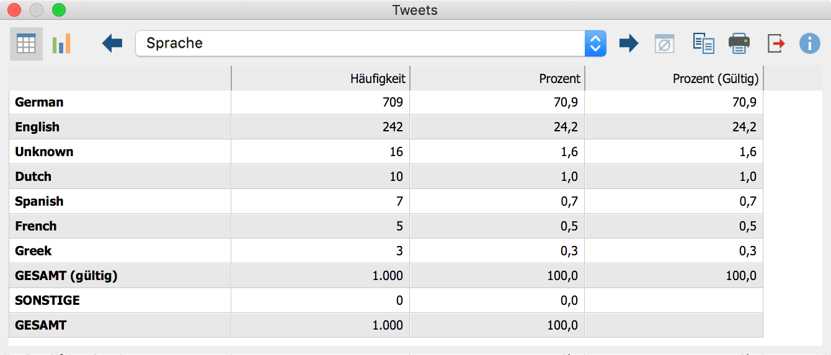Screen dimensions: 831x355
Task: Toggle missing values display icon
Action: (664, 43)
